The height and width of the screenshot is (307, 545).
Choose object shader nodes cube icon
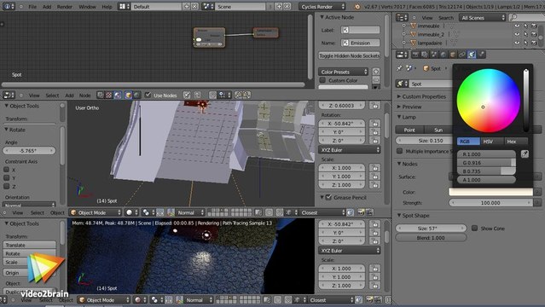tap(128, 95)
